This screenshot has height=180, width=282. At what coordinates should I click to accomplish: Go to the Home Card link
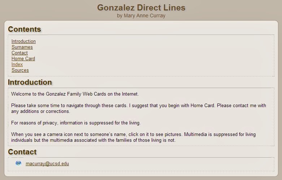tap(23, 58)
